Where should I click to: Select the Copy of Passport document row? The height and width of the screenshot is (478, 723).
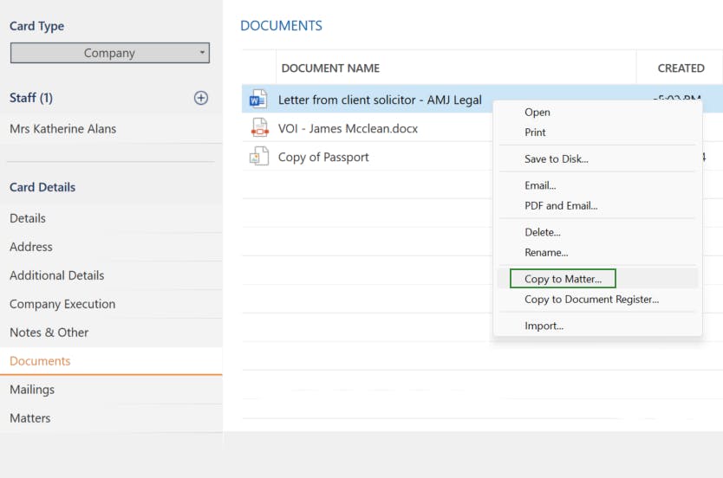tap(323, 157)
